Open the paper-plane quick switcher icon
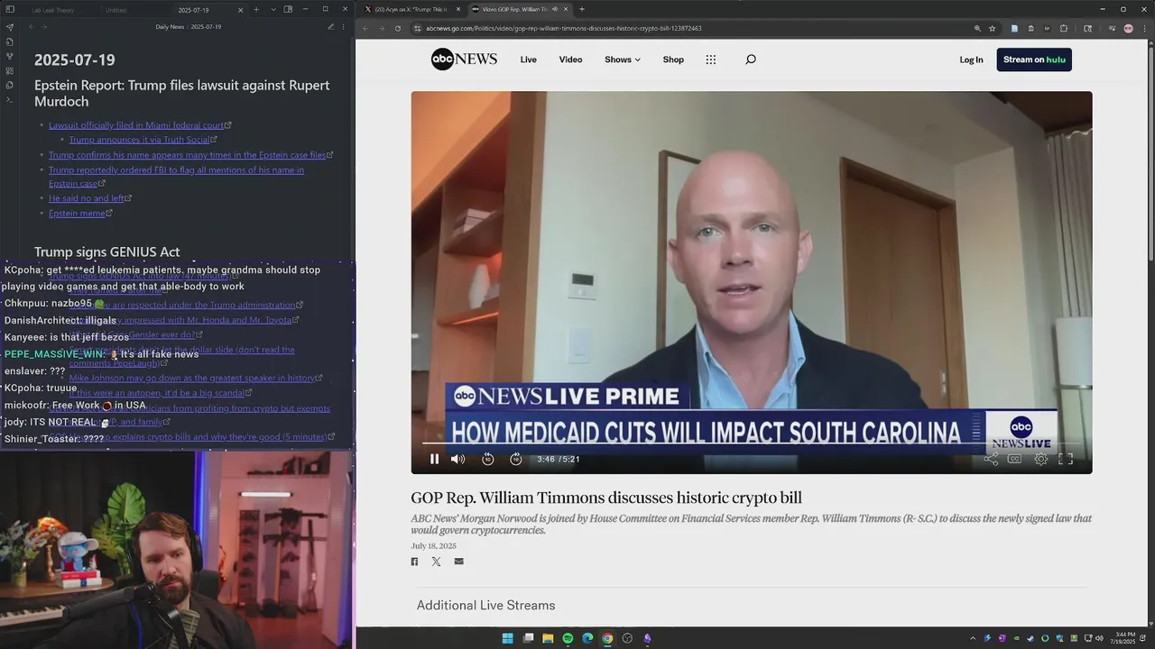Viewport: 1155px width, 649px height. pyautogui.click(x=10, y=27)
